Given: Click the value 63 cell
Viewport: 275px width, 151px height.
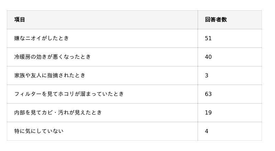Looking at the screenshot, I should (x=208, y=94).
